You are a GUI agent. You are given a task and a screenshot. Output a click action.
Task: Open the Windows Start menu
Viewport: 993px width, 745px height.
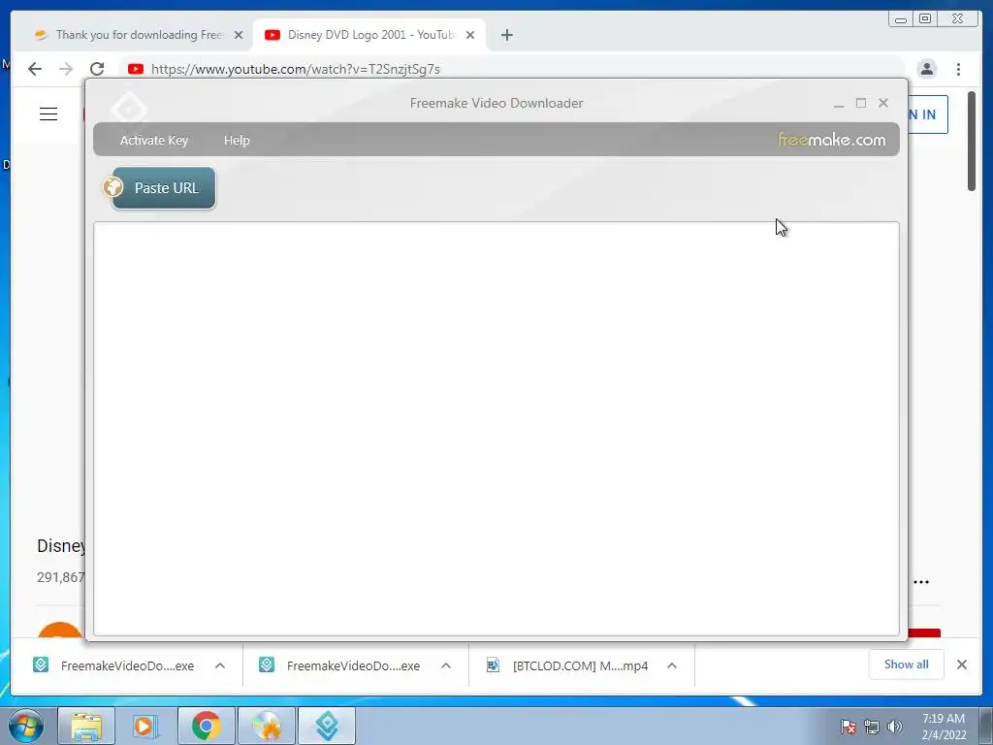[x=26, y=726]
